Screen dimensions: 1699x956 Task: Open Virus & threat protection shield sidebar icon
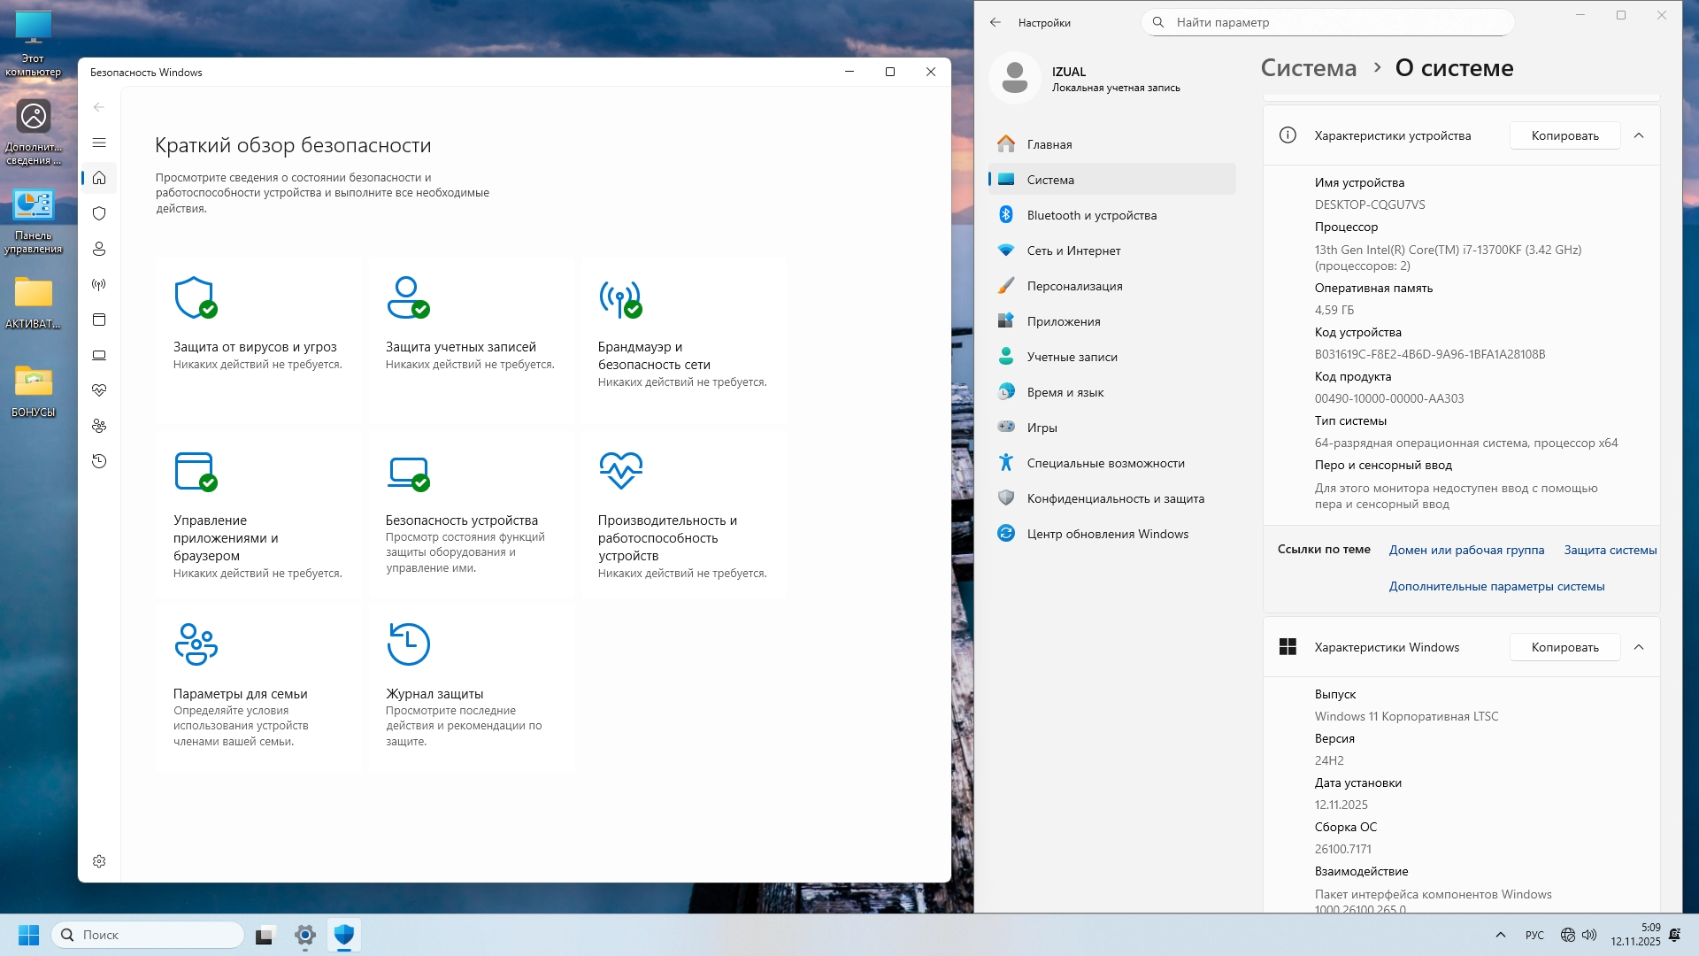(99, 213)
